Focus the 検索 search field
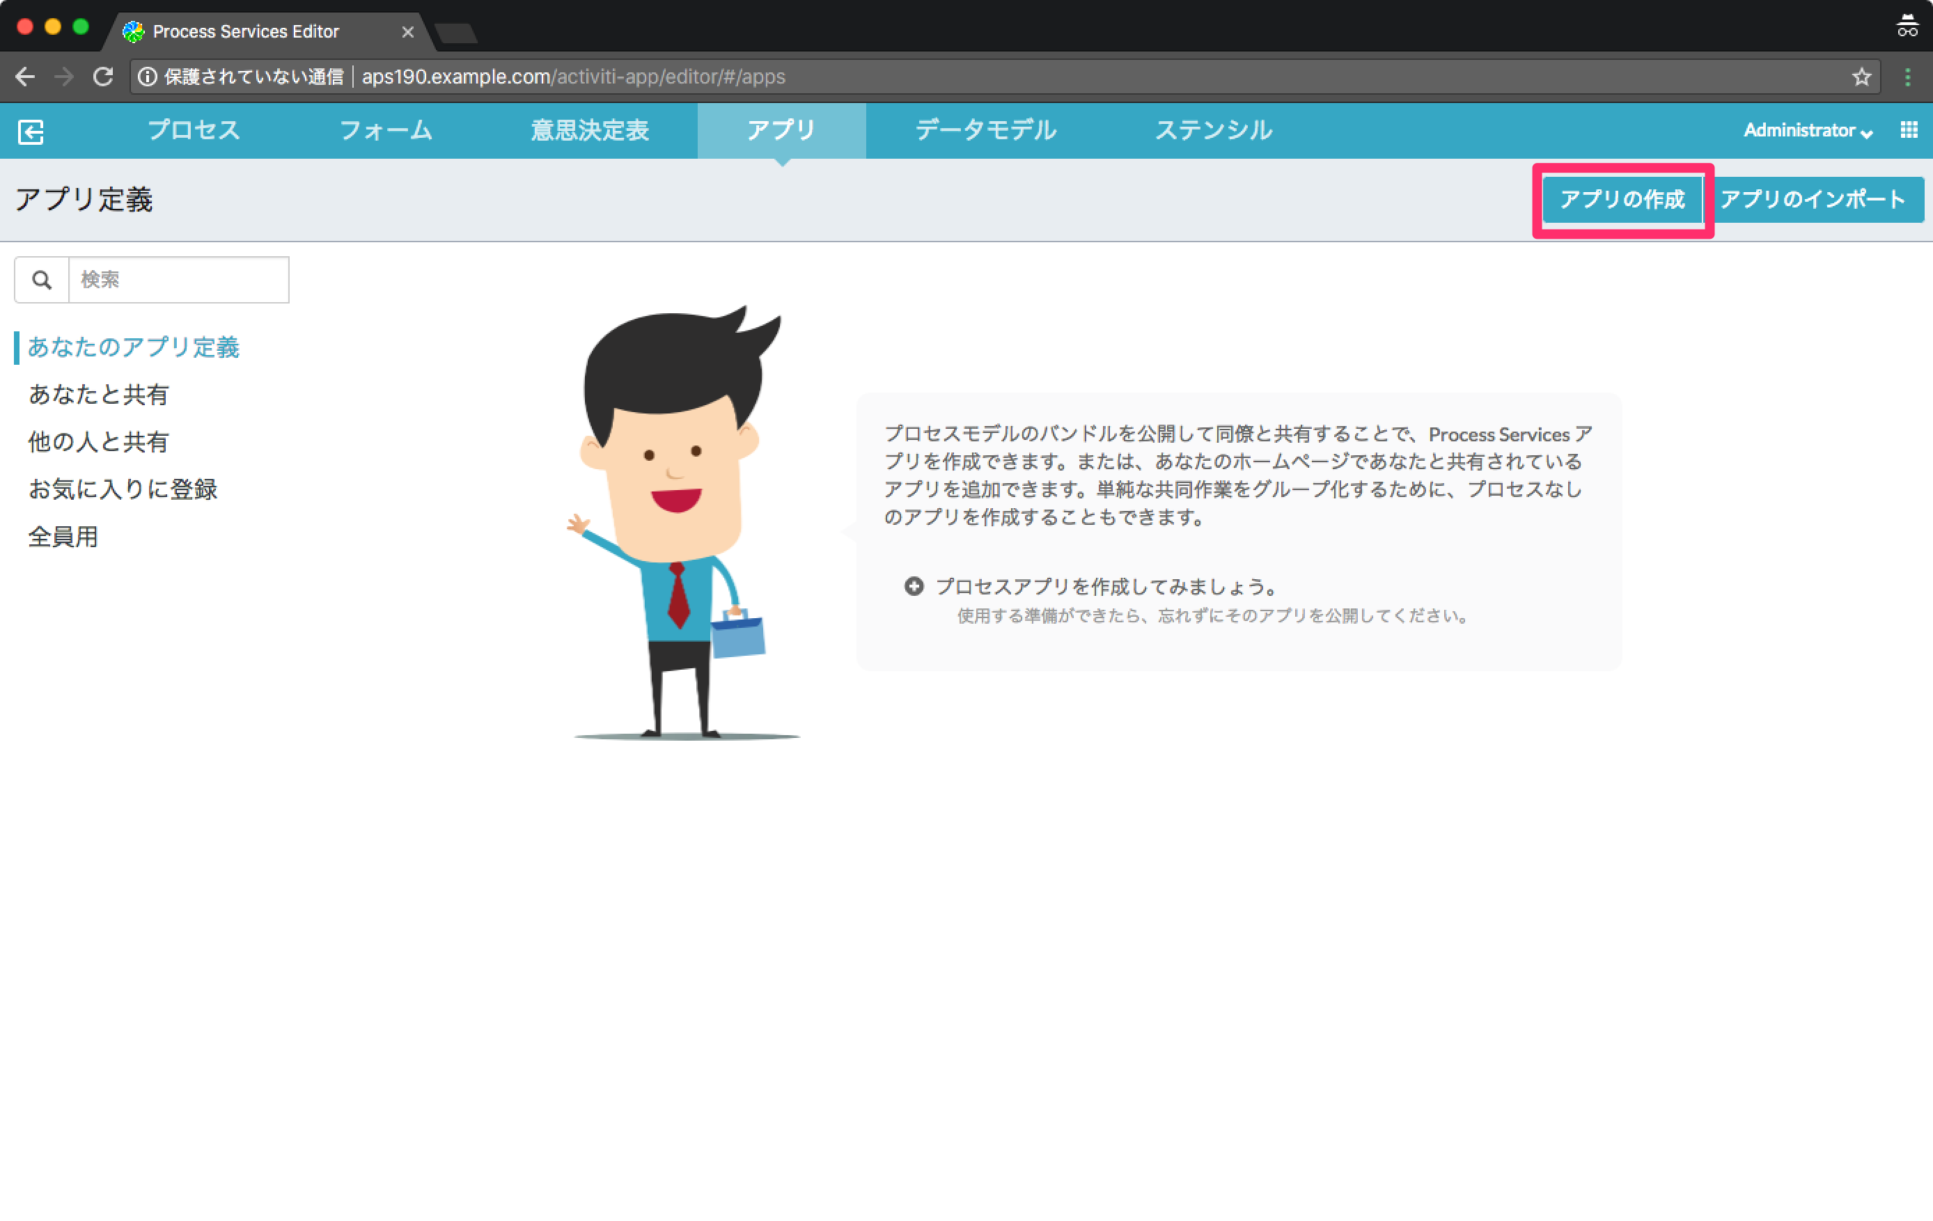Image resolution: width=1933 pixels, height=1221 pixels. tap(178, 279)
